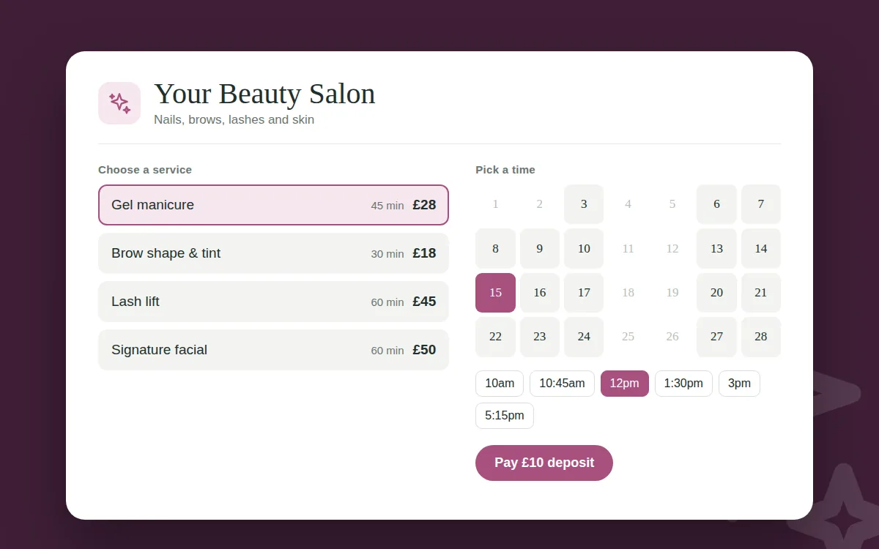Pick day 28 in the calendar
Screen dimensions: 879x549
point(761,337)
